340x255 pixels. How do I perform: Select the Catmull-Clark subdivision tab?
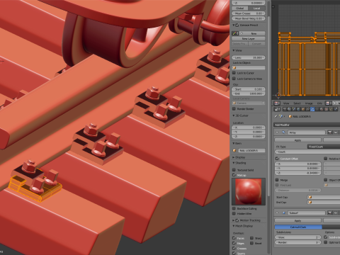[298, 227]
